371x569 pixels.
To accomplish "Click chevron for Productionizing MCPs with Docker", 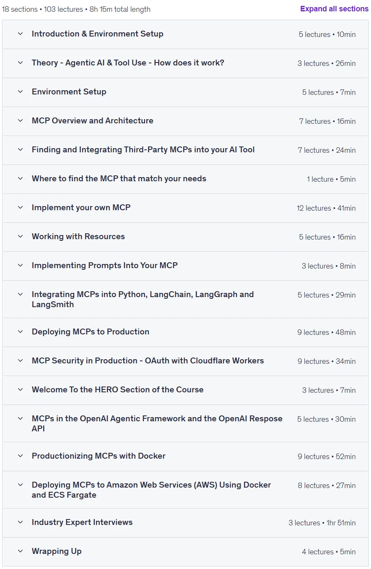I will pyautogui.click(x=20, y=456).
